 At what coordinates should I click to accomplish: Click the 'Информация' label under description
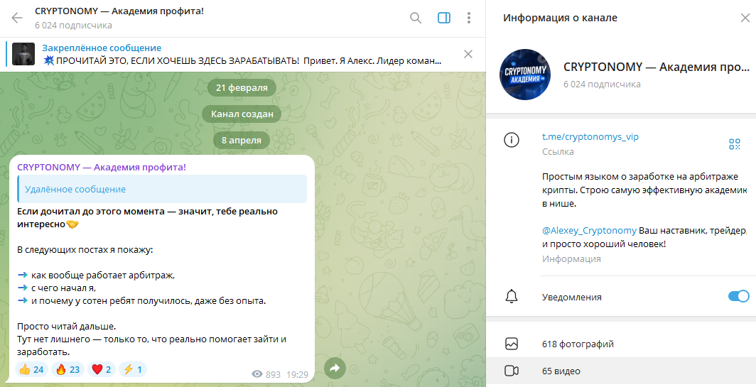[571, 258]
